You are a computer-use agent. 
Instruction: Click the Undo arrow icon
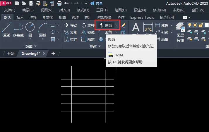point(66,3)
